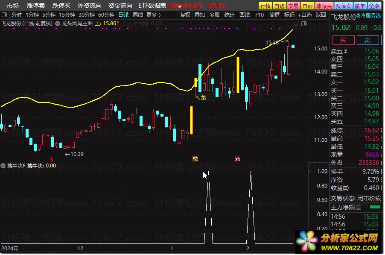Viewport: 385px width, 255px height.
Task: Switch to the 30分钟 period
Action: [x=86, y=15]
